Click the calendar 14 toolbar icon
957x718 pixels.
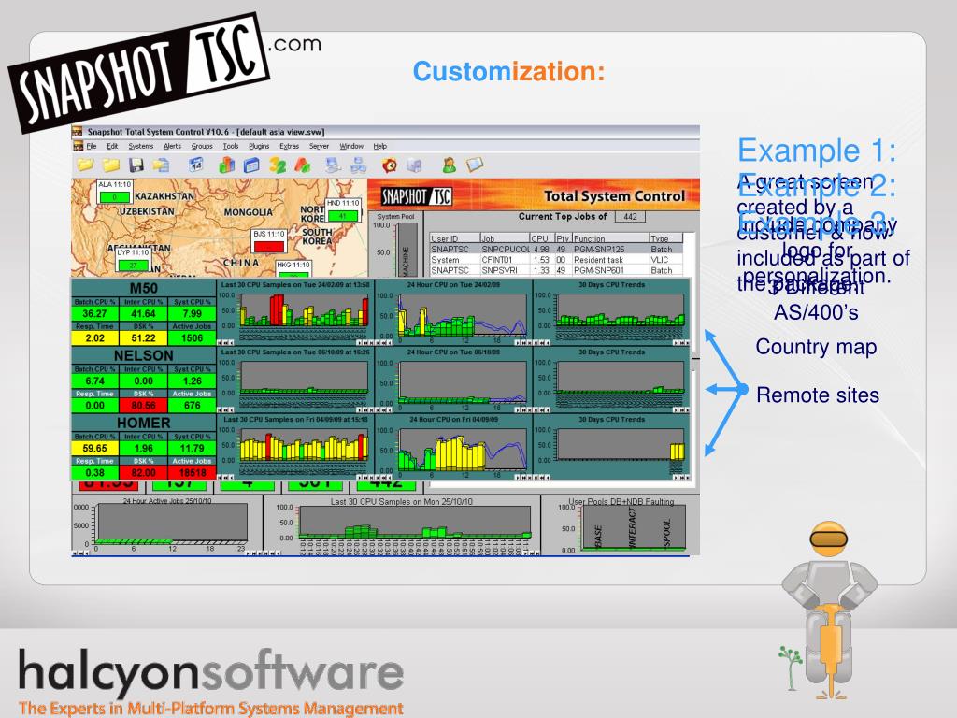coord(196,165)
